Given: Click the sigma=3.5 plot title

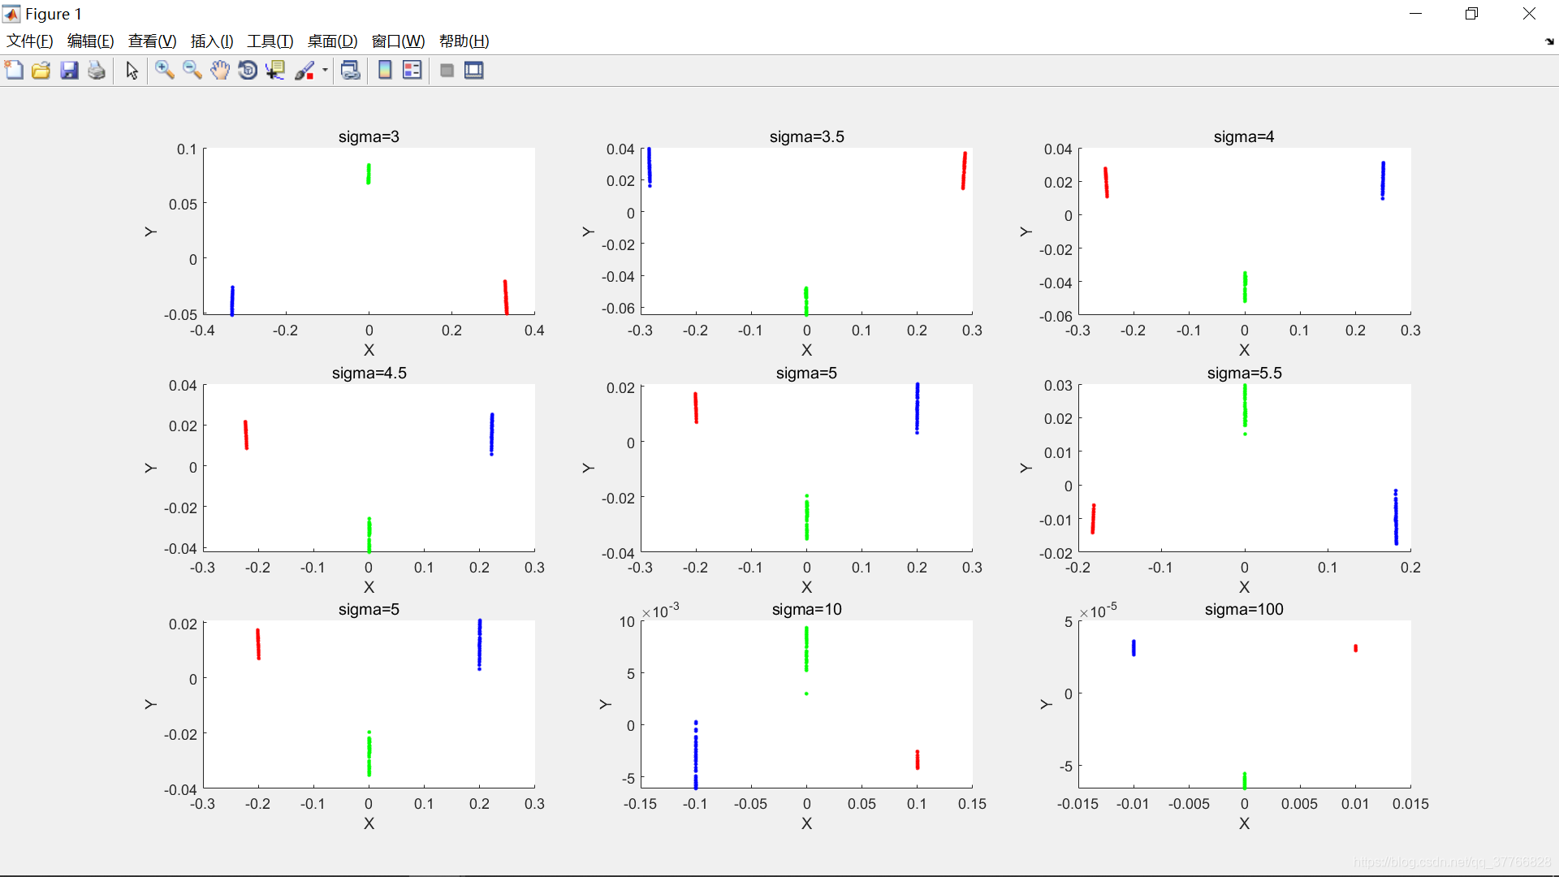Looking at the screenshot, I should click(807, 137).
